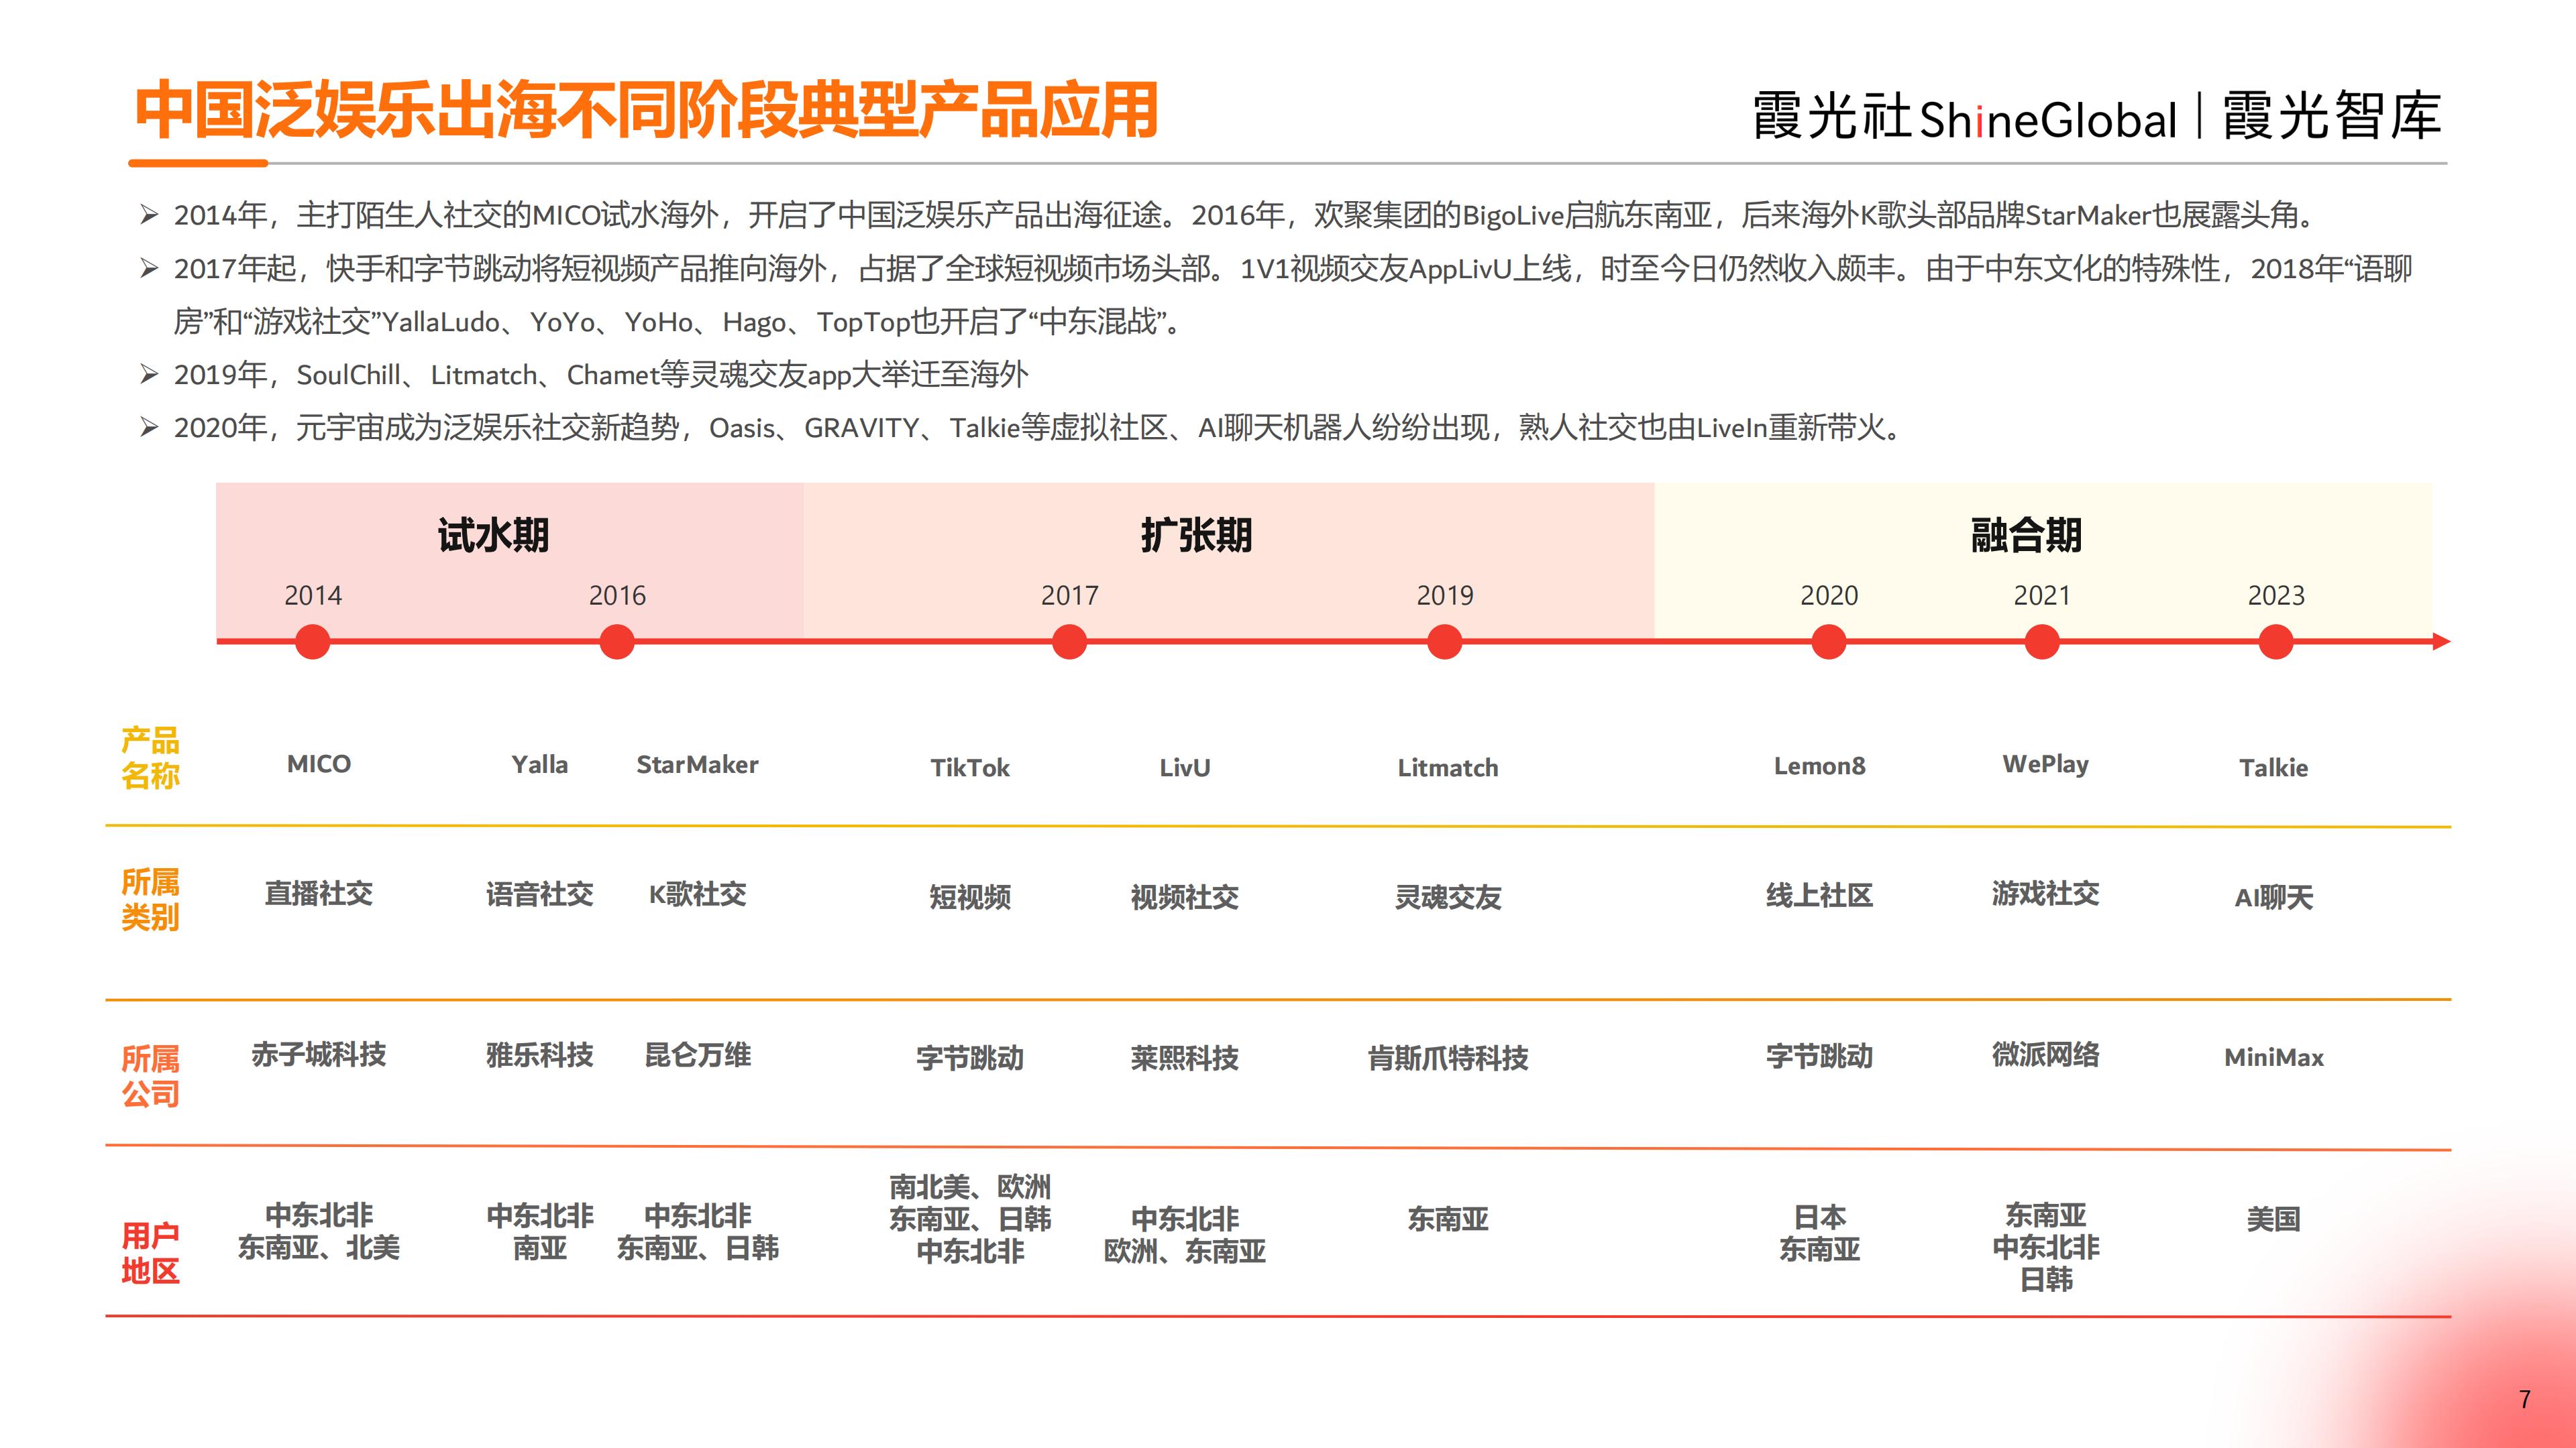
Task: Click the MiniMax company cell
Action: [2273, 1057]
